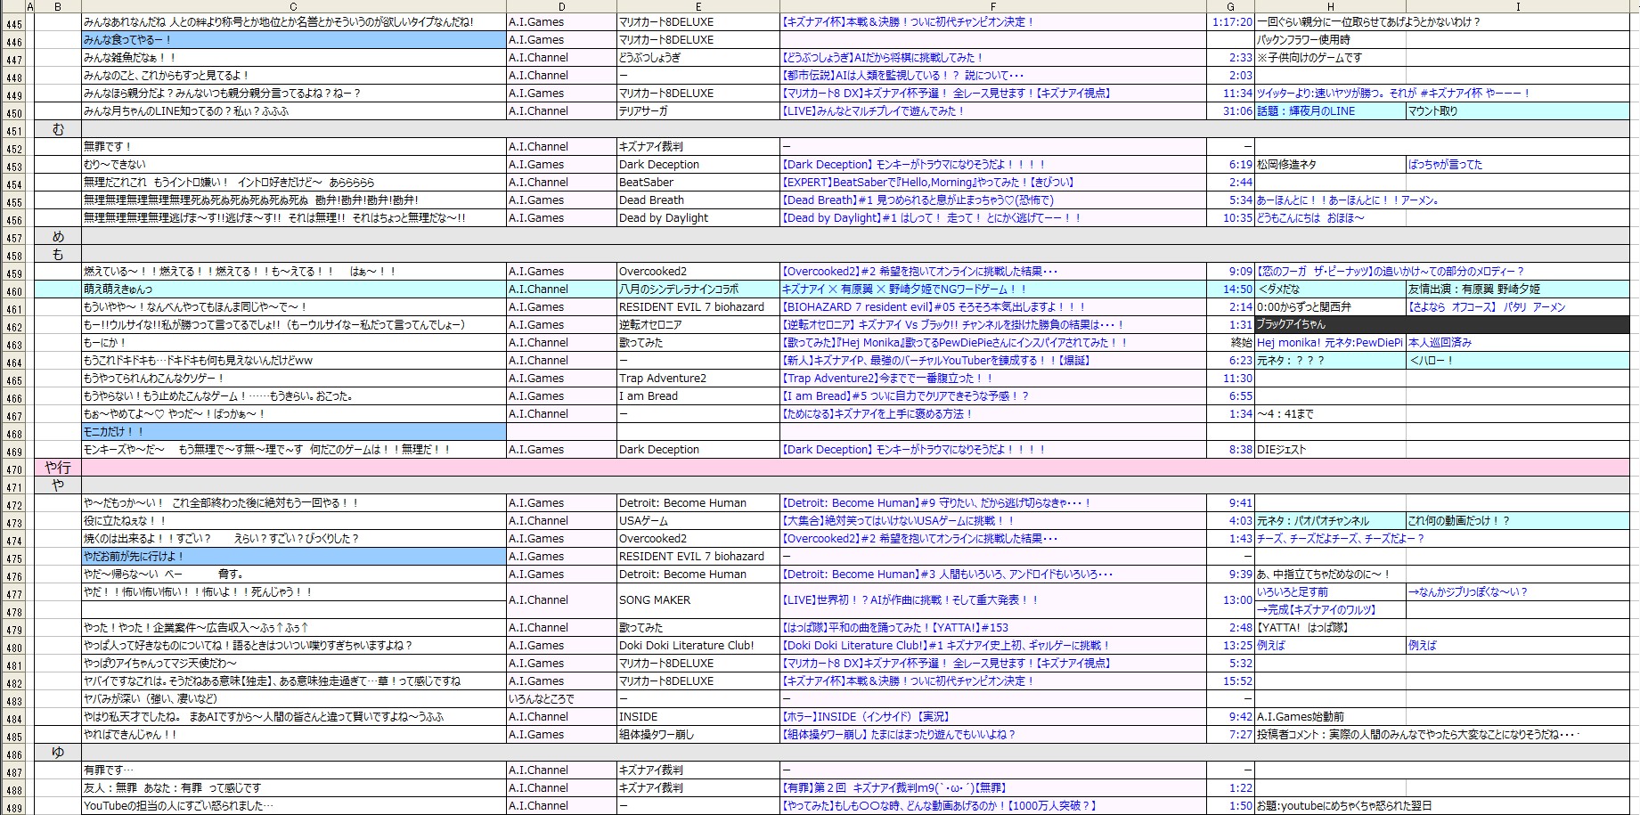Open link 【ホラー】INSIDE（インサイド）【実況】

click(865, 717)
